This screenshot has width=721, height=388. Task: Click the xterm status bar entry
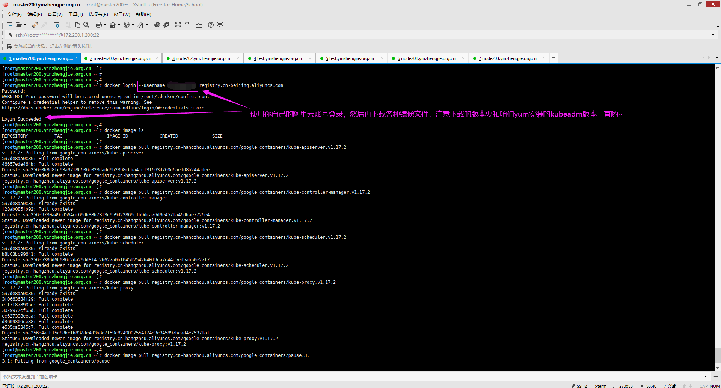[600, 386]
